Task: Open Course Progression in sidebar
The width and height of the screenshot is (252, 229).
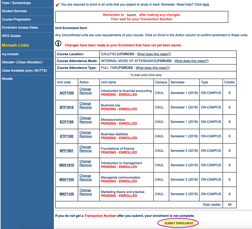Action: coord(16,20)
